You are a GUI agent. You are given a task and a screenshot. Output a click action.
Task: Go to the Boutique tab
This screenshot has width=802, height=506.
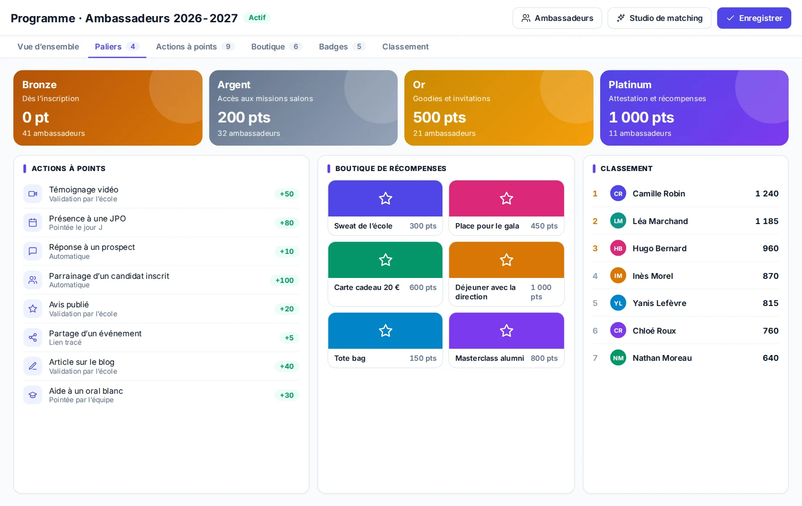click(x=276, y=47)
